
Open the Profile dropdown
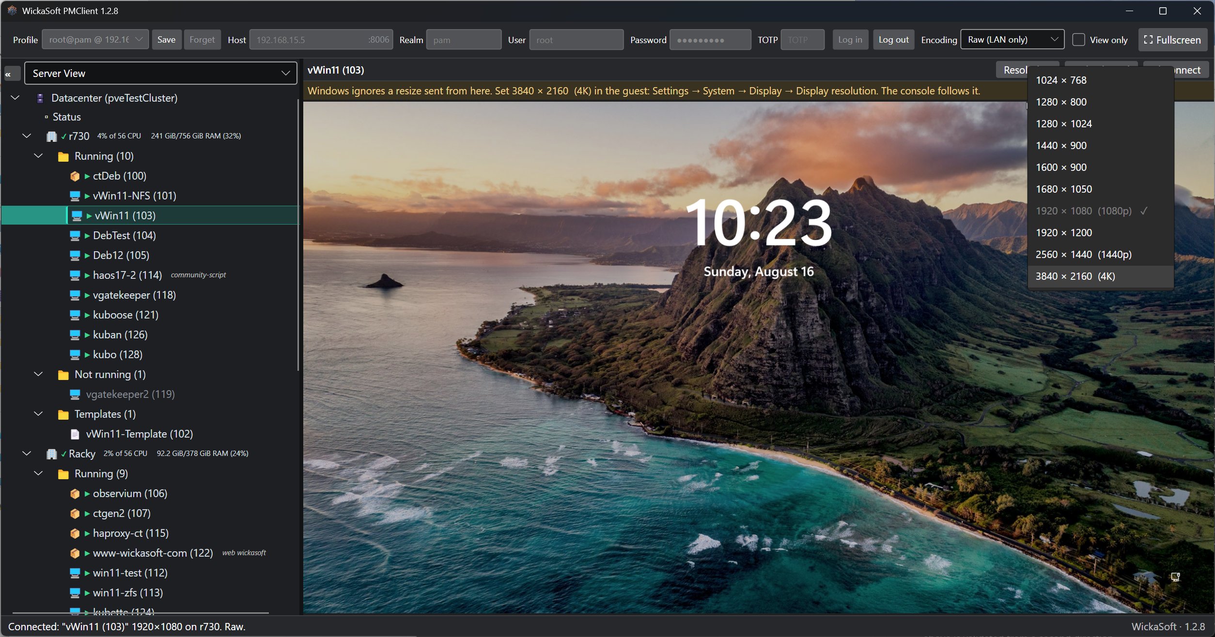tap(95, 40)
